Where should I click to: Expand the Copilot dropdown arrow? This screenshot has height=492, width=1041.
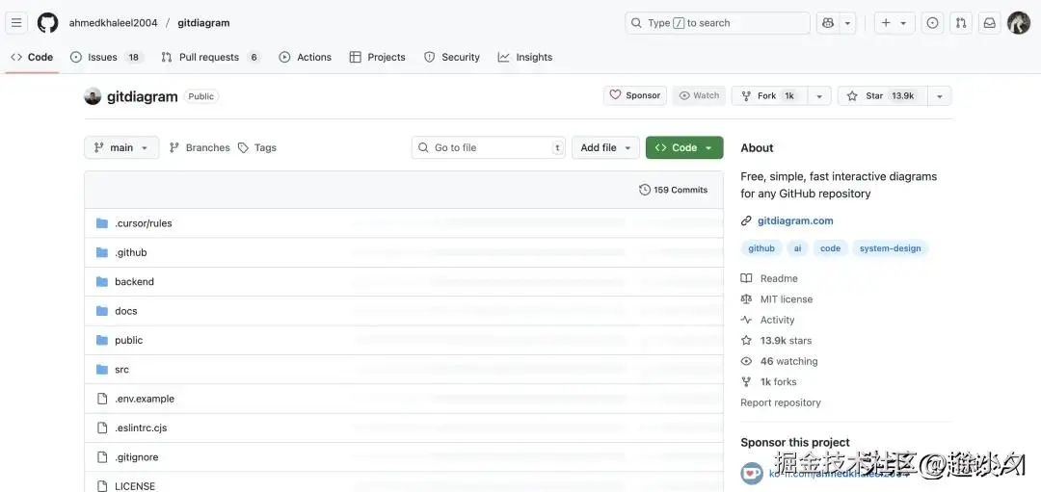[x=847, y=22]
